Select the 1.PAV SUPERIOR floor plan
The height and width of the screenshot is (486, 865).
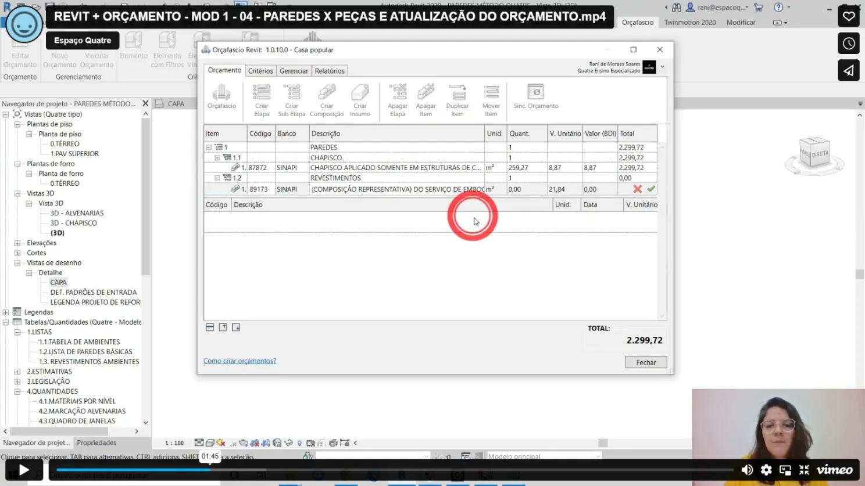(x=74, y=154)
